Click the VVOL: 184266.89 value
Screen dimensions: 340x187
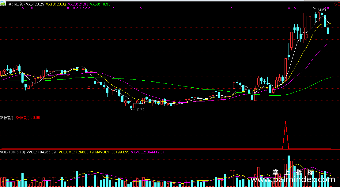(41, 152)
